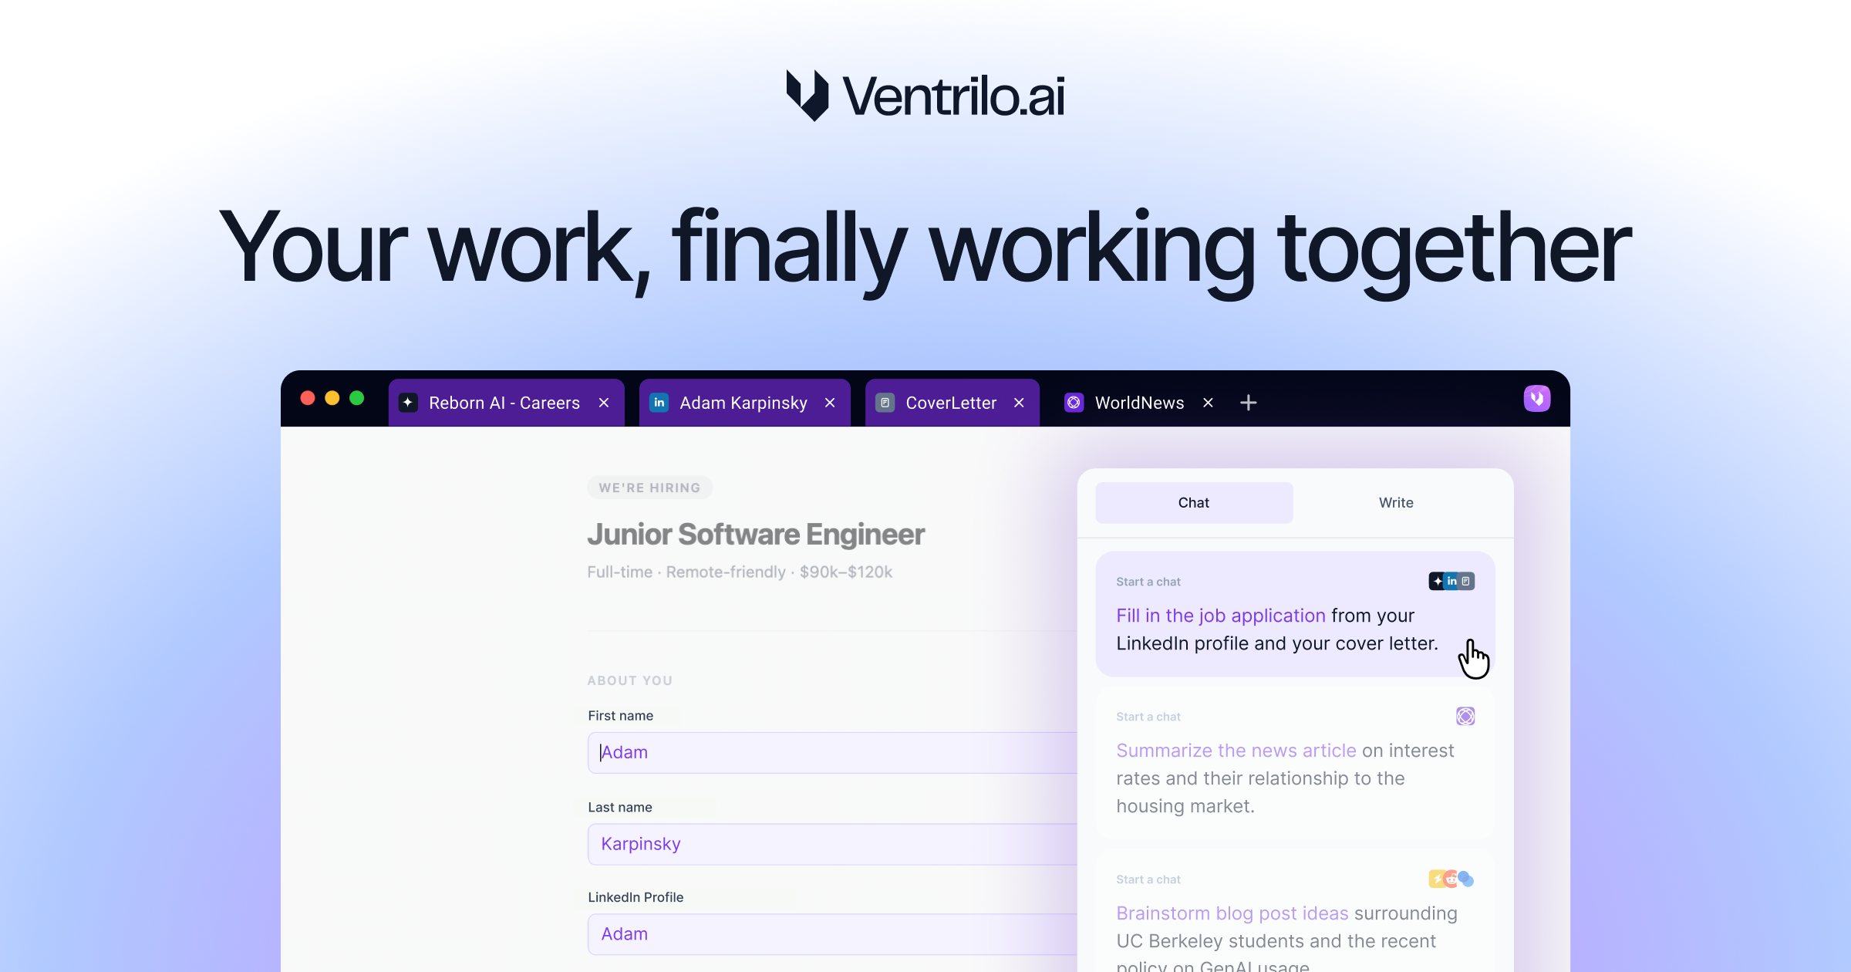Click the WorldNews source icon on the summarize card
Image resolution: width=1851 pixels, height=972 pixels.
1465,716
